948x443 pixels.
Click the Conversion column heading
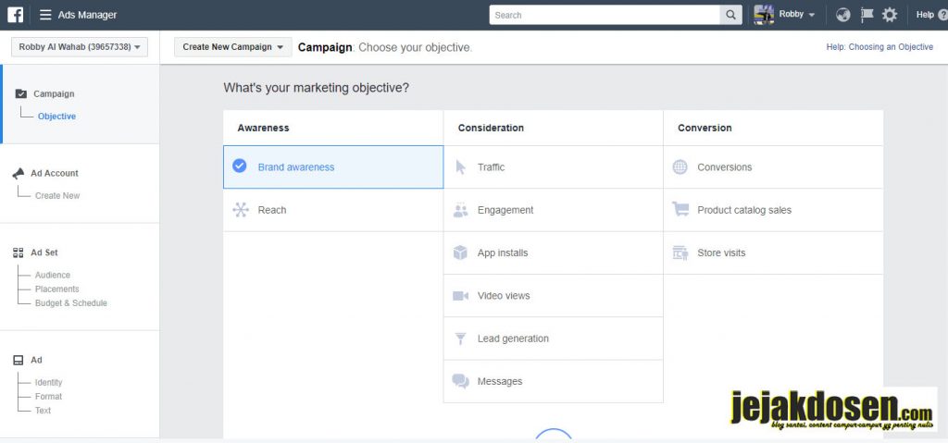[705, 129]
